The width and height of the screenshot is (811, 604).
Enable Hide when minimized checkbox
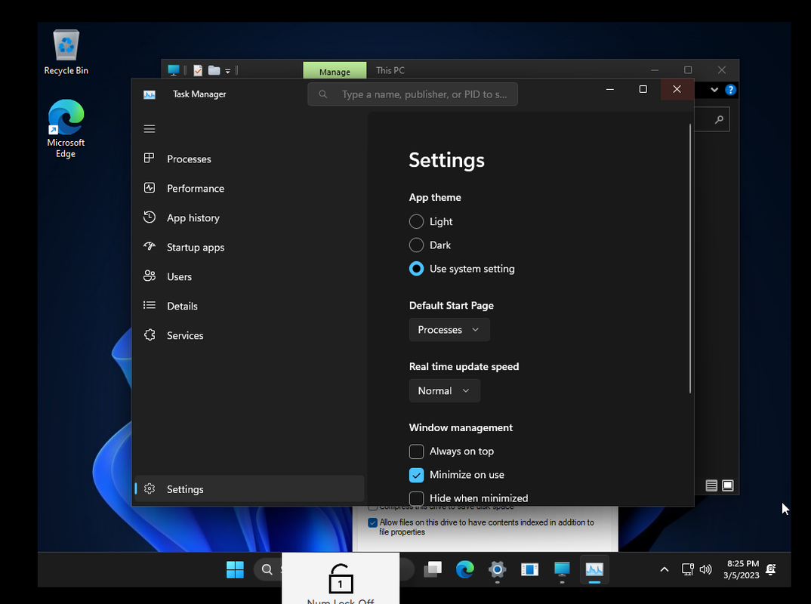[416, 498]
